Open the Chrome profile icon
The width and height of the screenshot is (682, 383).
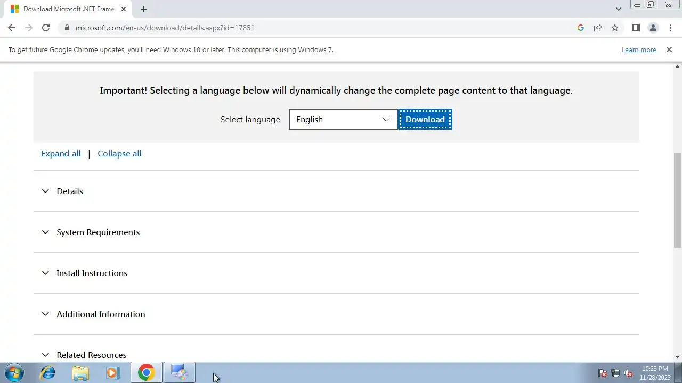(653, 28)
